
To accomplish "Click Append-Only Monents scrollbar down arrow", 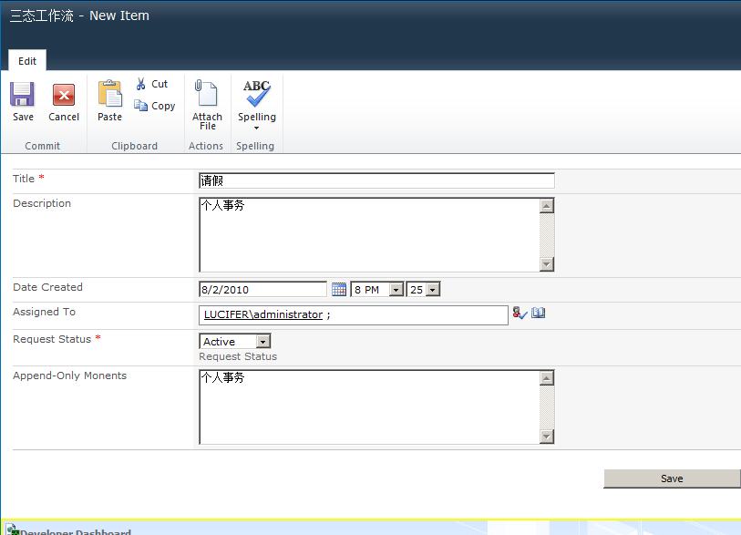I will click(547, 436).
